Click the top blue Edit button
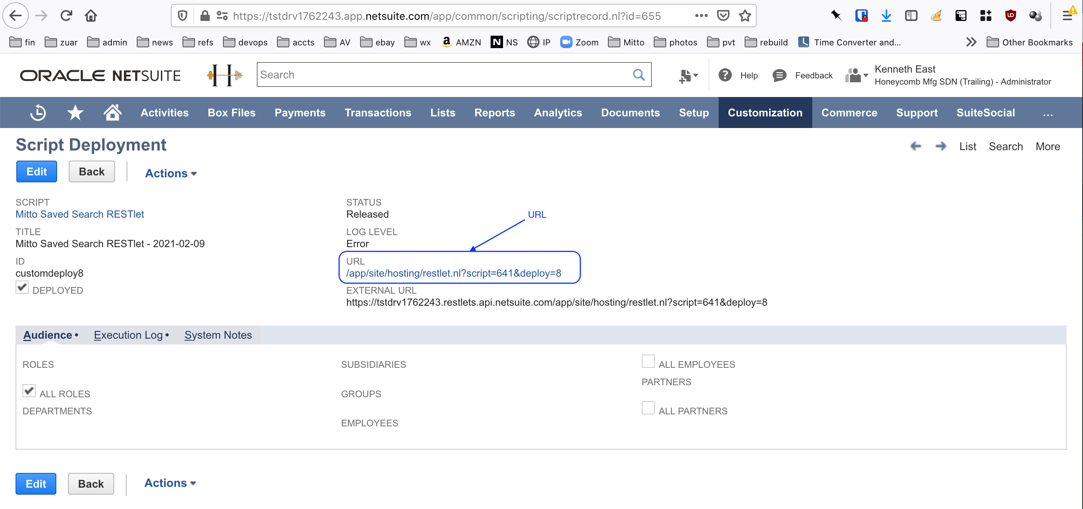The height and width of the screenshot is (509, 1083). pyautogui.click(x=37, y=171)
